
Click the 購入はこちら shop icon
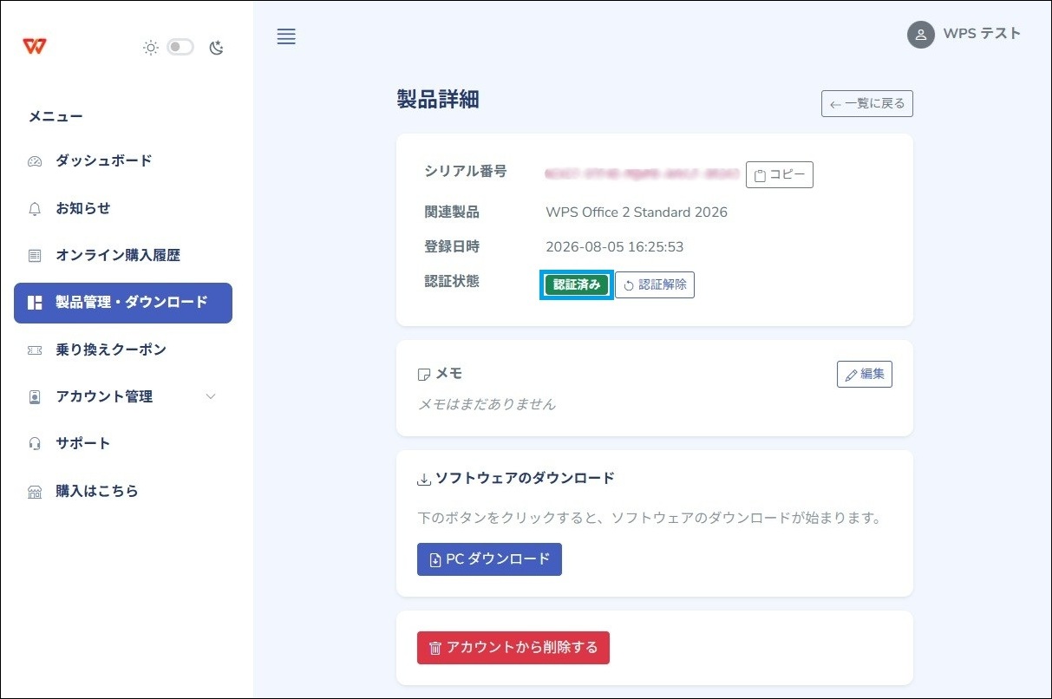[35, 492]
